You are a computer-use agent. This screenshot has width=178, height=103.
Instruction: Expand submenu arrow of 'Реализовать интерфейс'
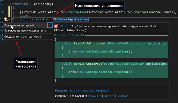[x=50, y=25]
